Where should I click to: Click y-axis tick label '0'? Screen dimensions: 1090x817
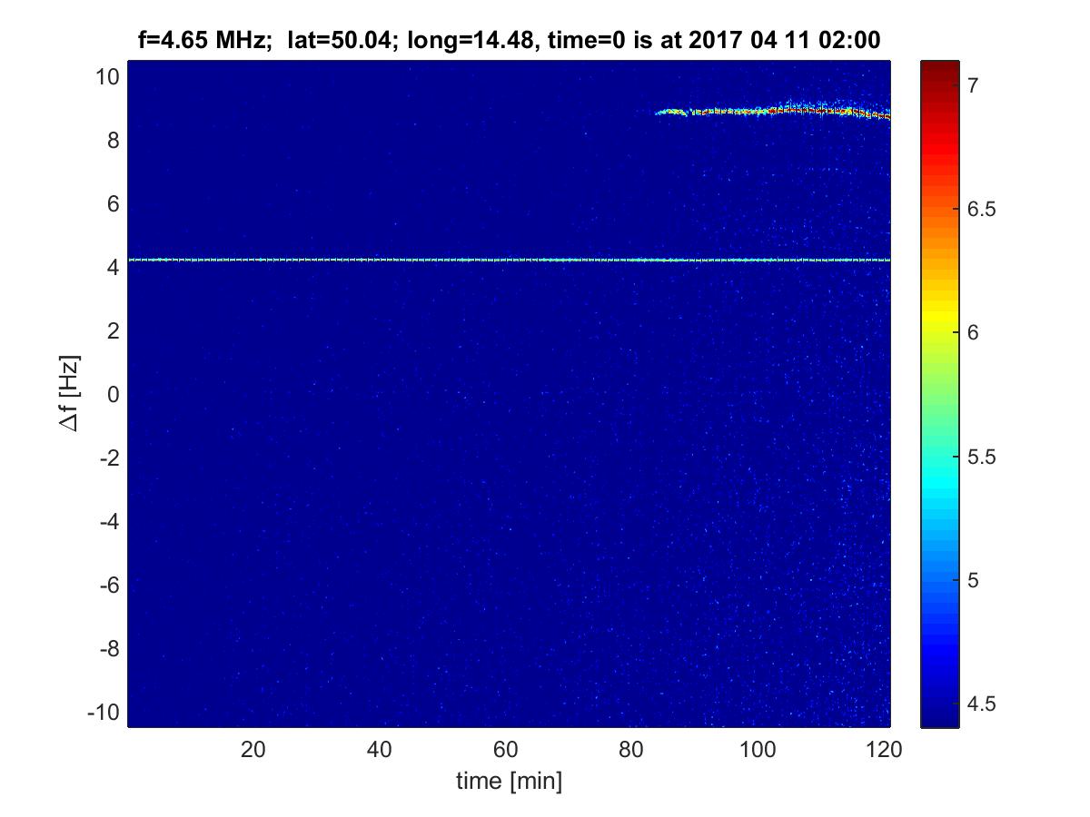click(114, 395)
